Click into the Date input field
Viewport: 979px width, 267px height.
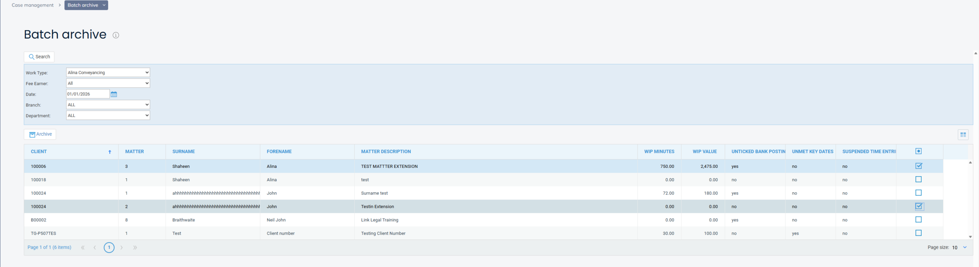tap(88, 94)
